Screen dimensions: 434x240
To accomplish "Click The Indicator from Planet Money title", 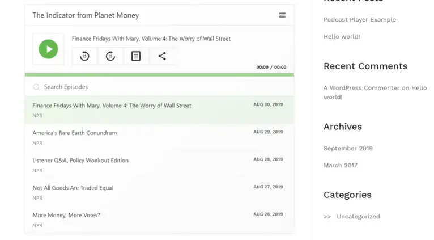I will click(86, 15).
